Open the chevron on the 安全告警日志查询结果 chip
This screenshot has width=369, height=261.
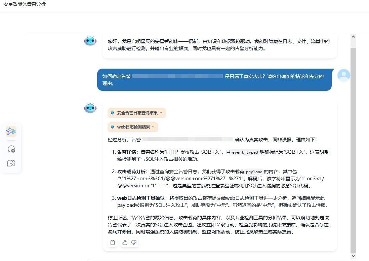tap(161, 113)
